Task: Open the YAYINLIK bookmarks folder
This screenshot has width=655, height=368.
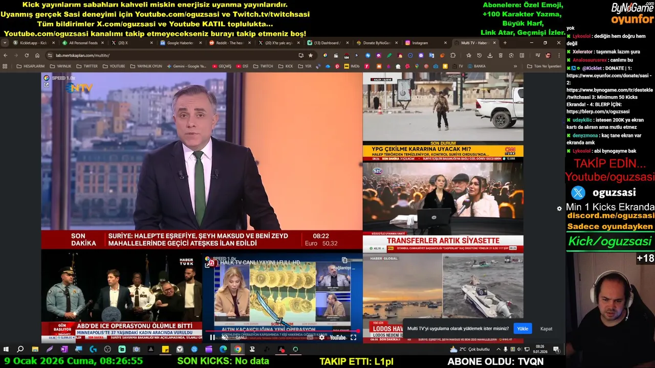Action: coord(60,66)
